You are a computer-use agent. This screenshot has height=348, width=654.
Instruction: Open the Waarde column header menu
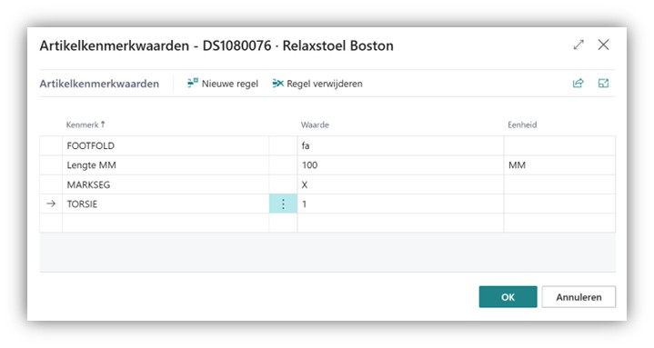pos(315,124)
